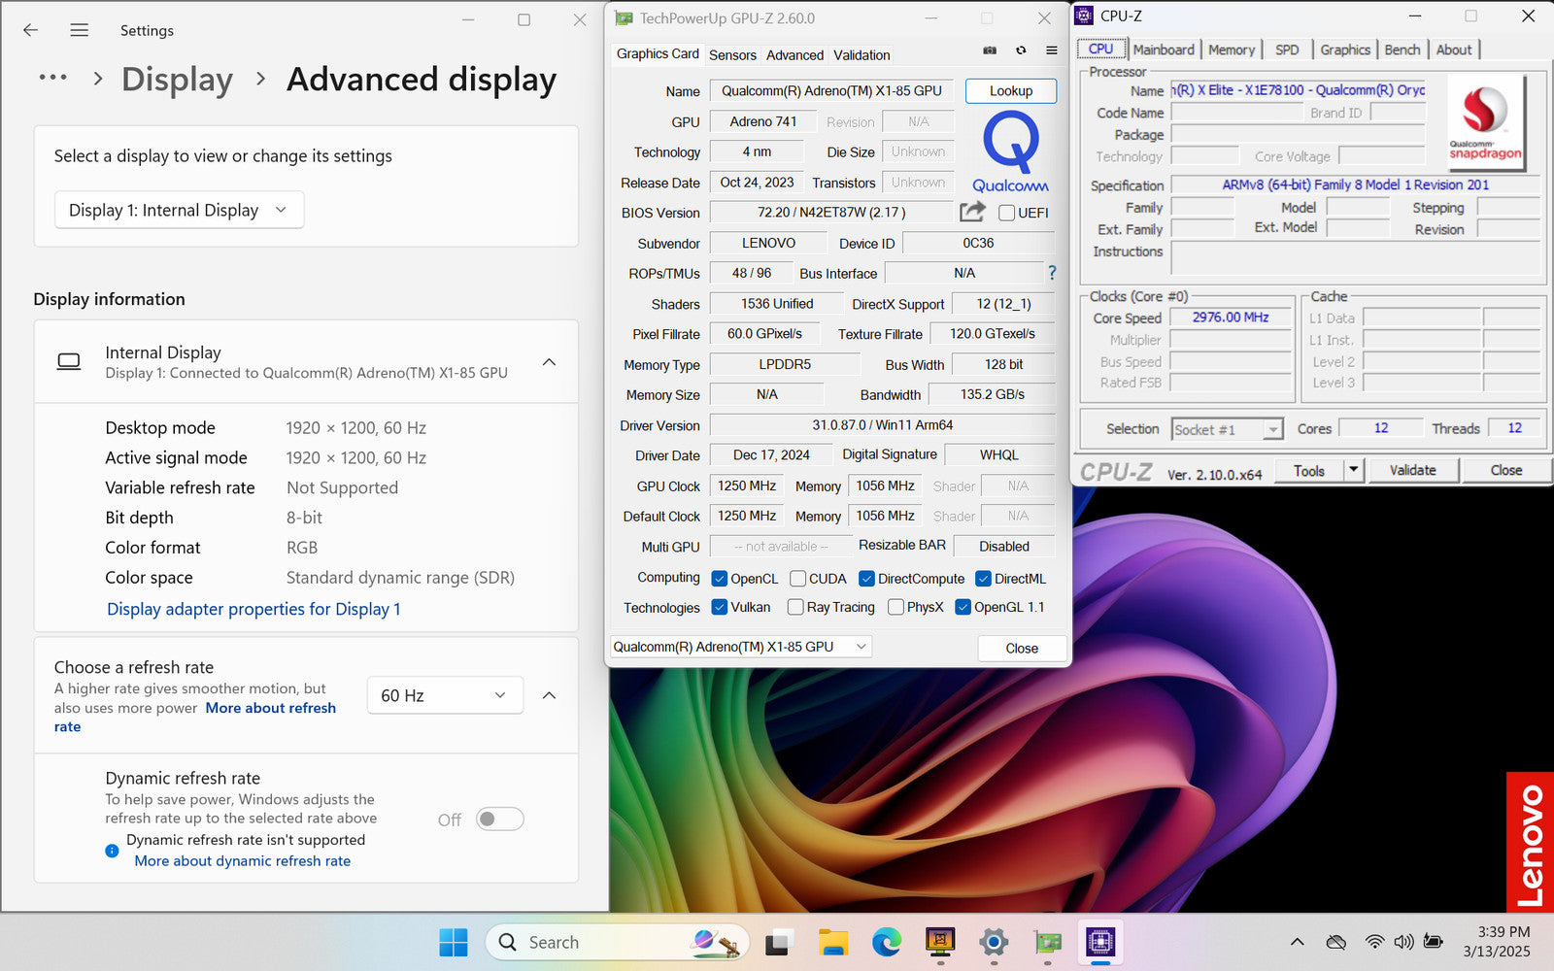Click the Close button in GPU-Z

(1022, 648)
